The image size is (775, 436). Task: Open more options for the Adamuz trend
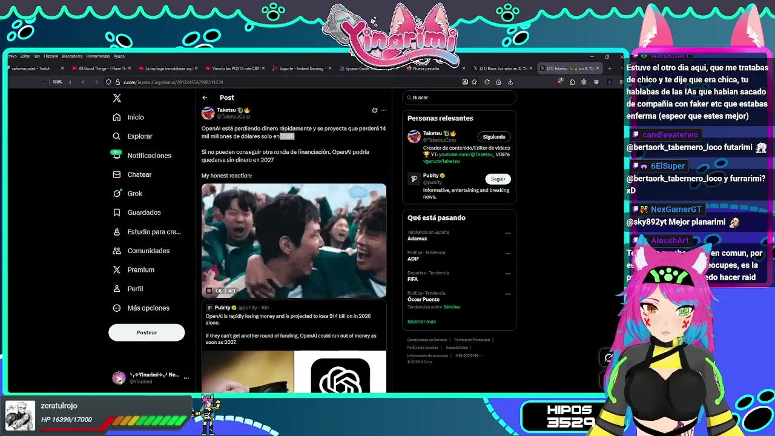click(507, 233)
